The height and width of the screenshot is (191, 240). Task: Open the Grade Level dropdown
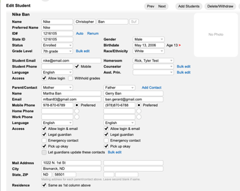tap(57, 51)
